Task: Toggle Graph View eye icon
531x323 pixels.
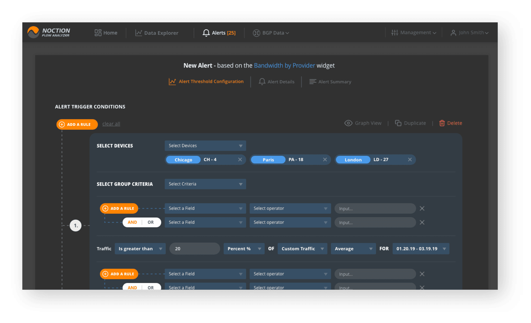Action: 348,123
